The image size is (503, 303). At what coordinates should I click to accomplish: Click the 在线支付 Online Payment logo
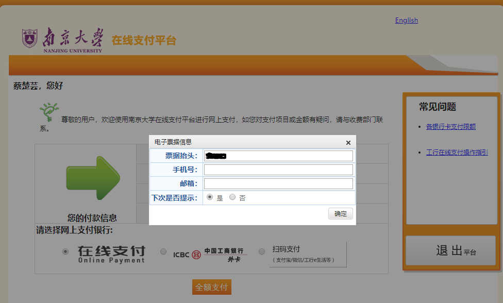111,254
